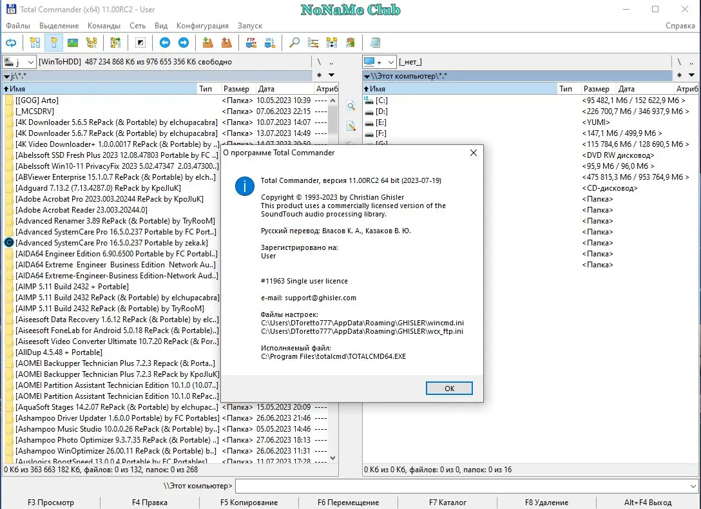Screen dimensions: 701x509
Task: Launch the Notepad icon on the toolbar
Action: (x=375, y=43)
